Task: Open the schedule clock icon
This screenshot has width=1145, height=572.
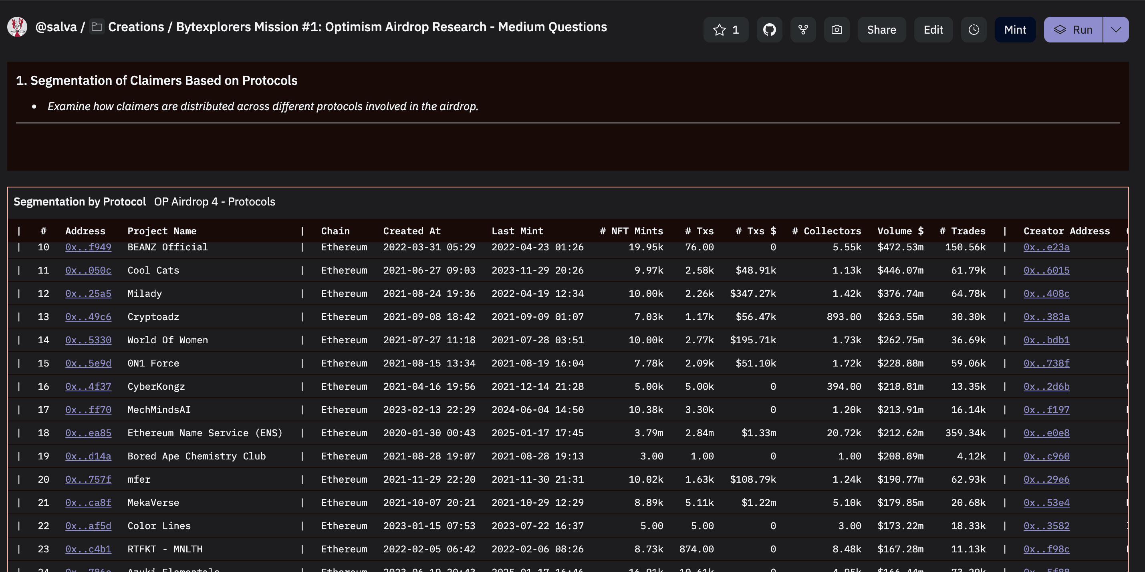Action: click(974, 30)
